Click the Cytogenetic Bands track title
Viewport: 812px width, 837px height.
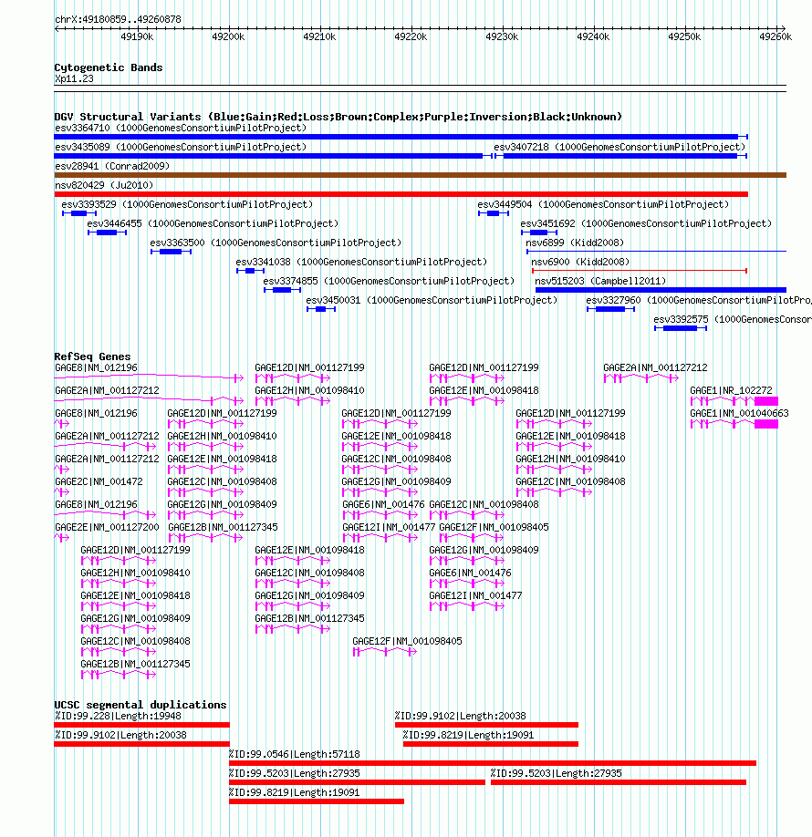109,67
